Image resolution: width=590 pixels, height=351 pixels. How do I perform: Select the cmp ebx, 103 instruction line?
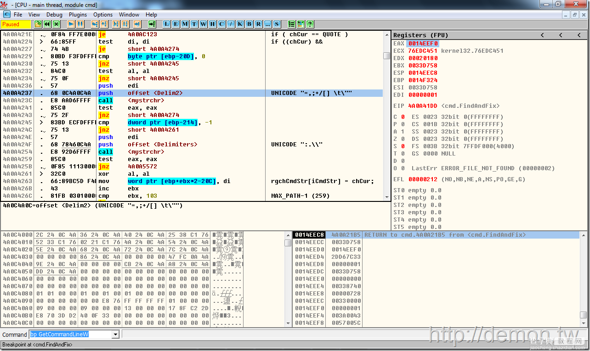click(x=192, y=196)
